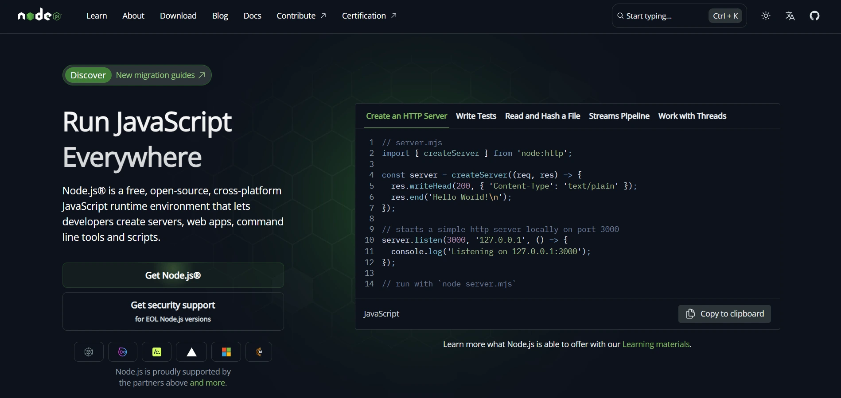Click the clipboard copy icon

coord(690,314)
